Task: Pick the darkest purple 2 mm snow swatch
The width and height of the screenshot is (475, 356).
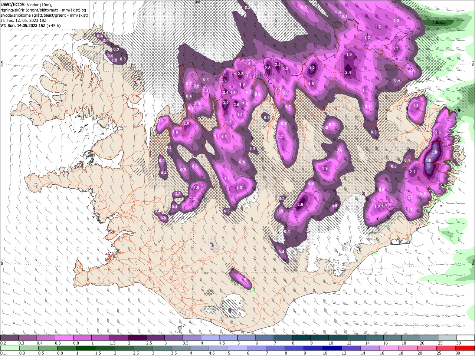Action: coord(137,338)
